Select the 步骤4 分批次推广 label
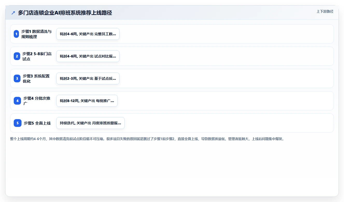 37,101
